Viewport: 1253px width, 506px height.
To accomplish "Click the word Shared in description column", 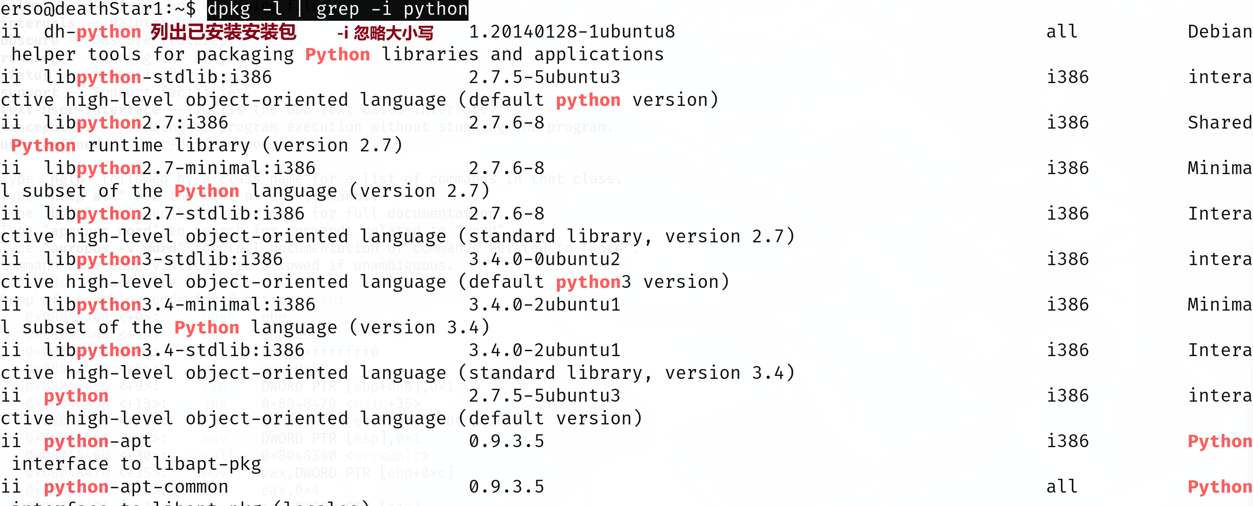I will point(1219,123).
